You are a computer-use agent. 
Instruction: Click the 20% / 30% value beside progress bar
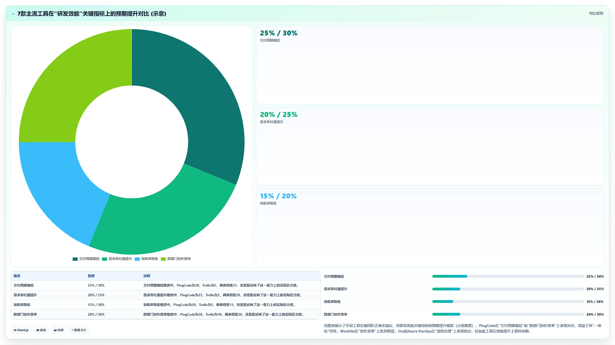(x=595, y=315)
